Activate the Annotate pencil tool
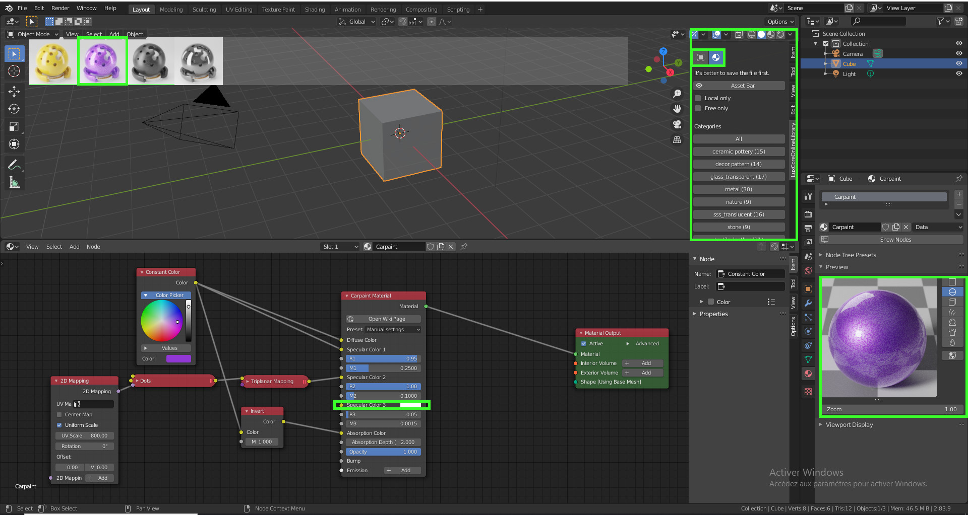 14,165
